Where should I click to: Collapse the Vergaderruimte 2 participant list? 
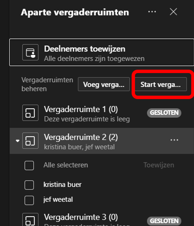(18, 141)
